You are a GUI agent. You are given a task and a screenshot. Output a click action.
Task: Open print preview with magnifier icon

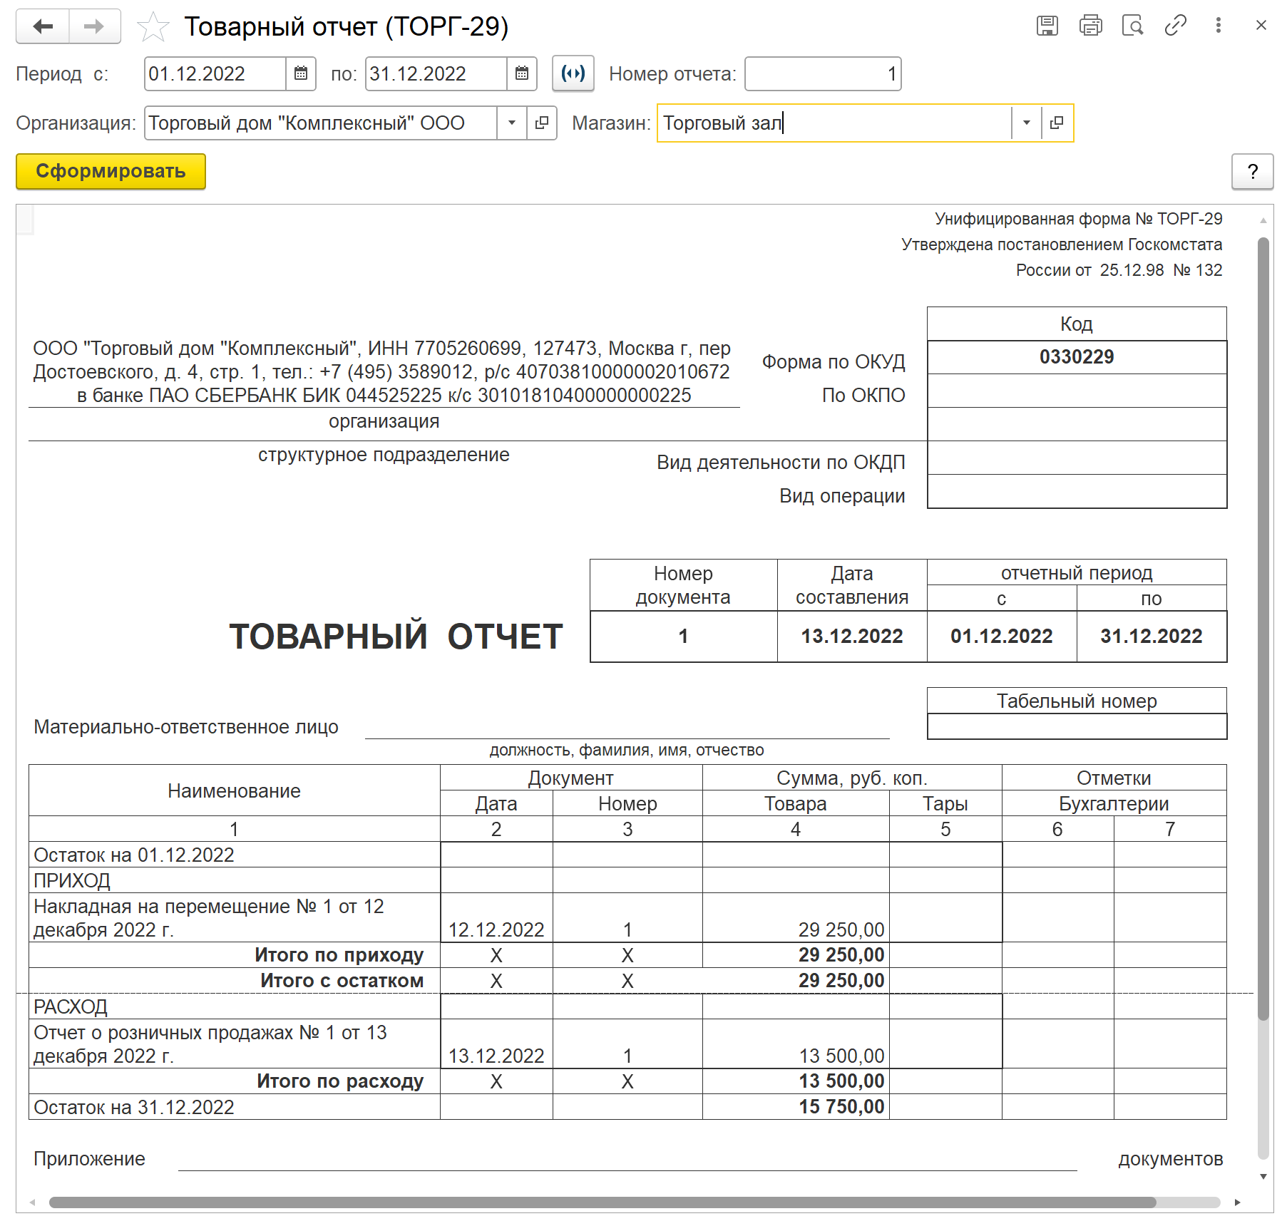point(1132,26)
